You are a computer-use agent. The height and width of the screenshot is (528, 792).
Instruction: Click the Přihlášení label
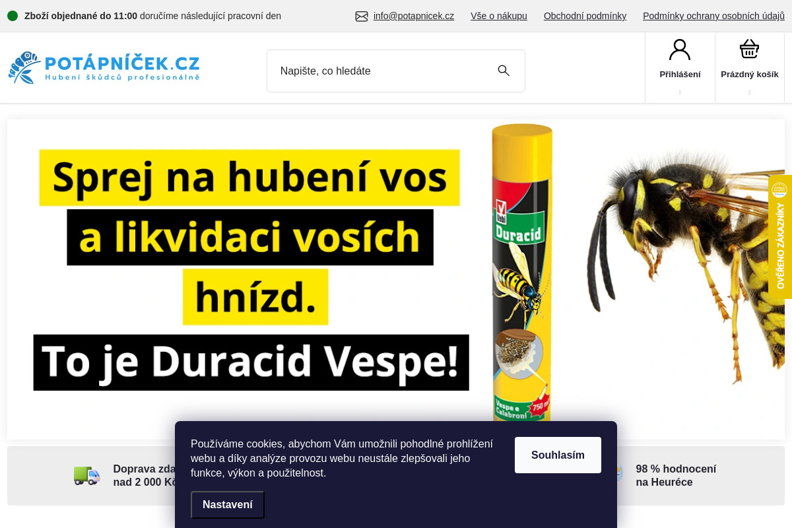[x=680, y=74]
